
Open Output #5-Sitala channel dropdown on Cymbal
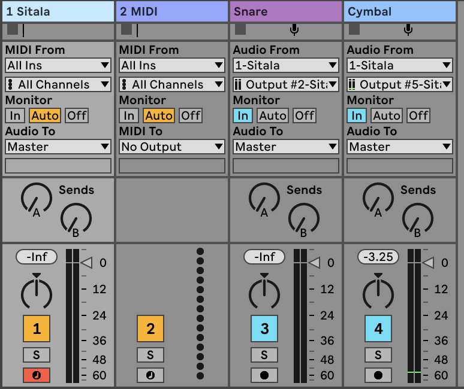click(x=400, y=84)
